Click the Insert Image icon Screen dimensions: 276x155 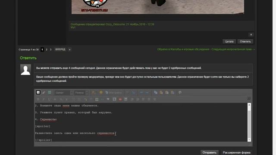(x=97, y=99)
